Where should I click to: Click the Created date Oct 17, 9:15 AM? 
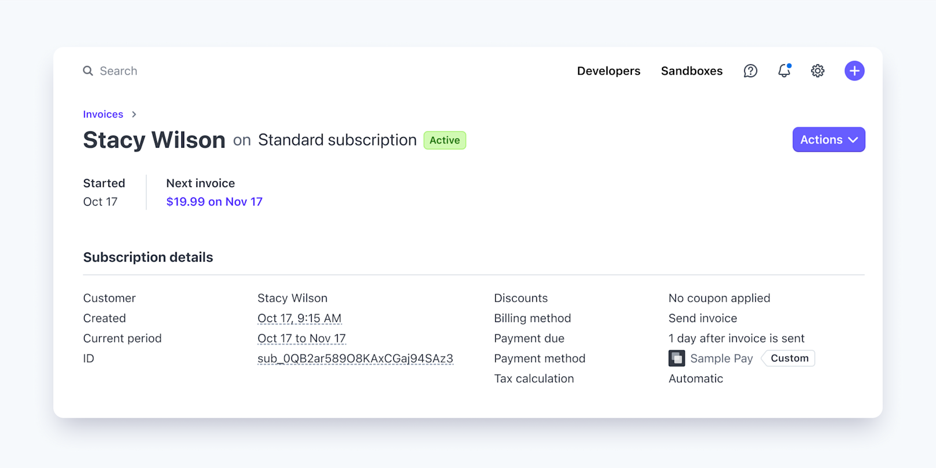[x=299, y=318]
